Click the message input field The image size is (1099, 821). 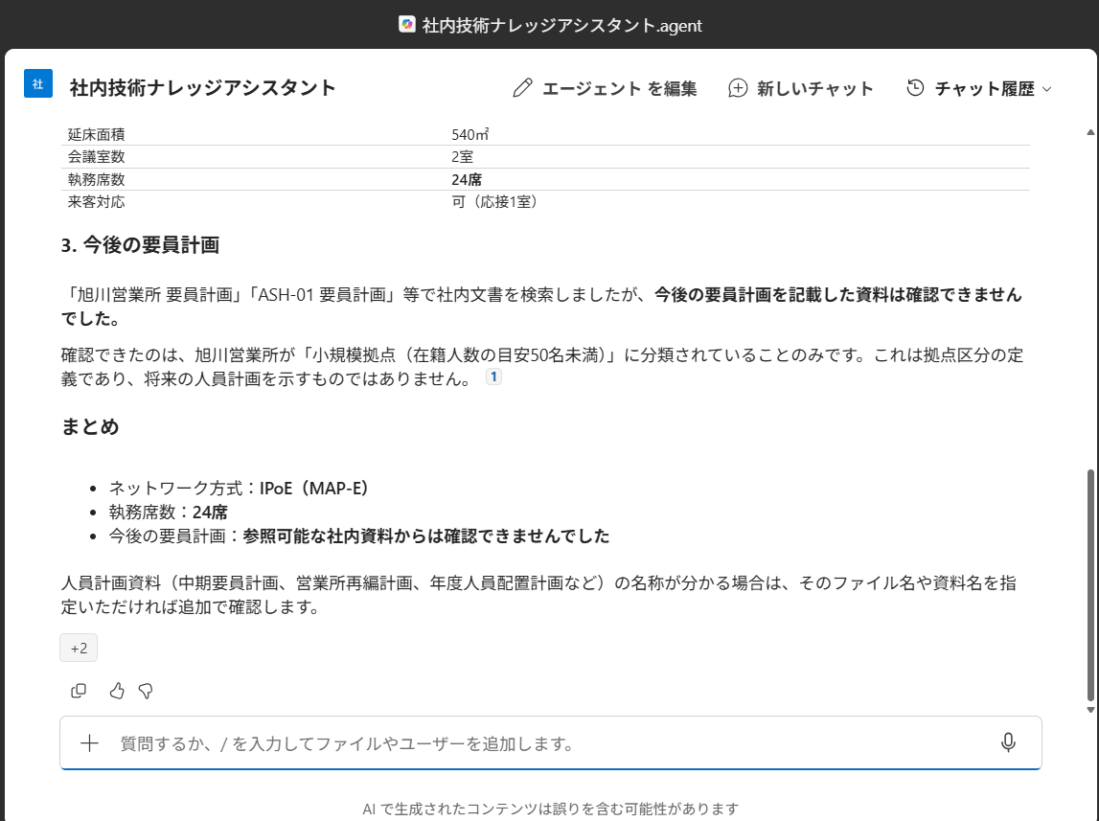coord(551,743)
